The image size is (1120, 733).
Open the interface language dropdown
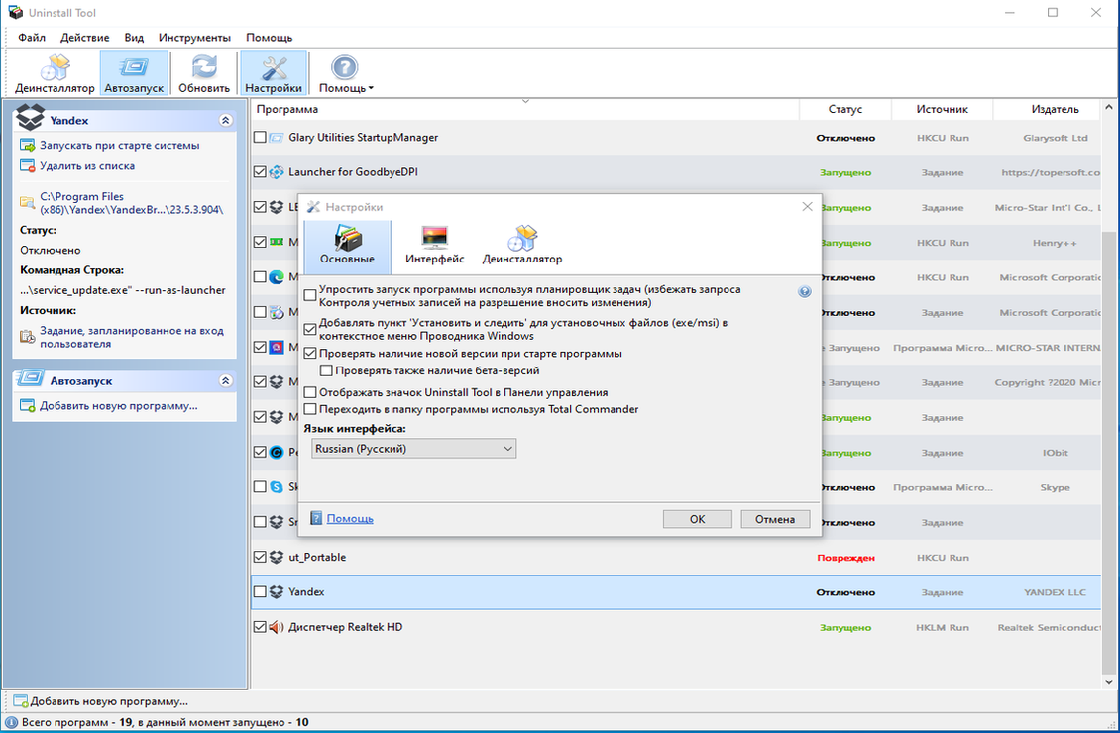[x=413, y=449]
